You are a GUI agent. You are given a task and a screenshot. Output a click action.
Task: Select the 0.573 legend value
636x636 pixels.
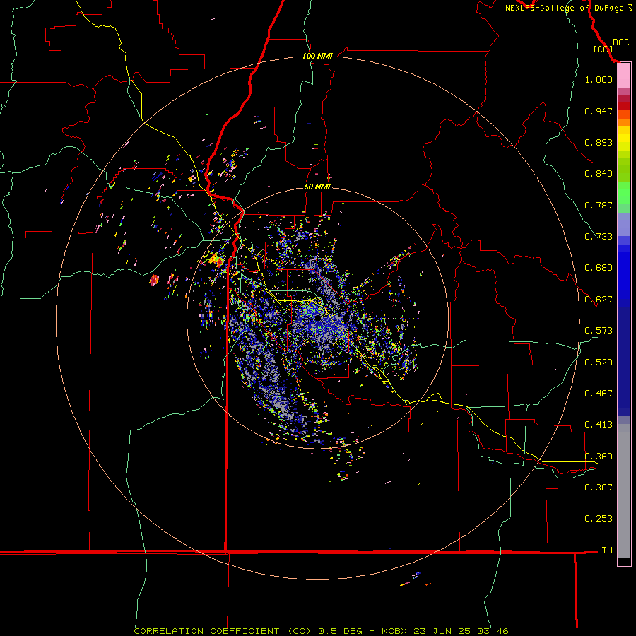coord(599,331)
